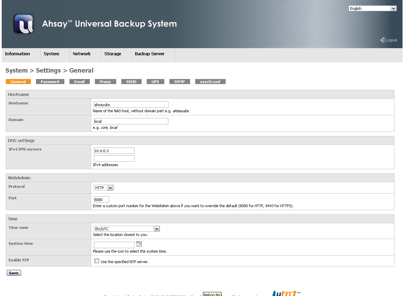Screen dimensions: 410x296
Task: Focus the Hostname input field
Action: (x=131, y=105)
